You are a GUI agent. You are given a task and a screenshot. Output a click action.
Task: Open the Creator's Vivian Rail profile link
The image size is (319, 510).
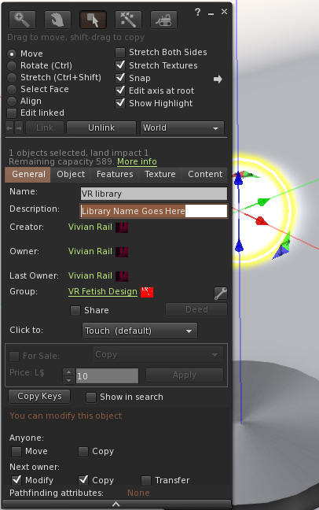pos(90,227)
